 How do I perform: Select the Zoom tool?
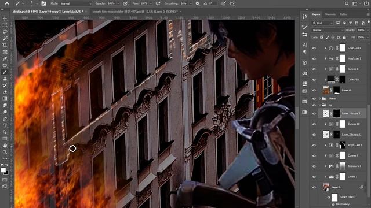[5, 152]
